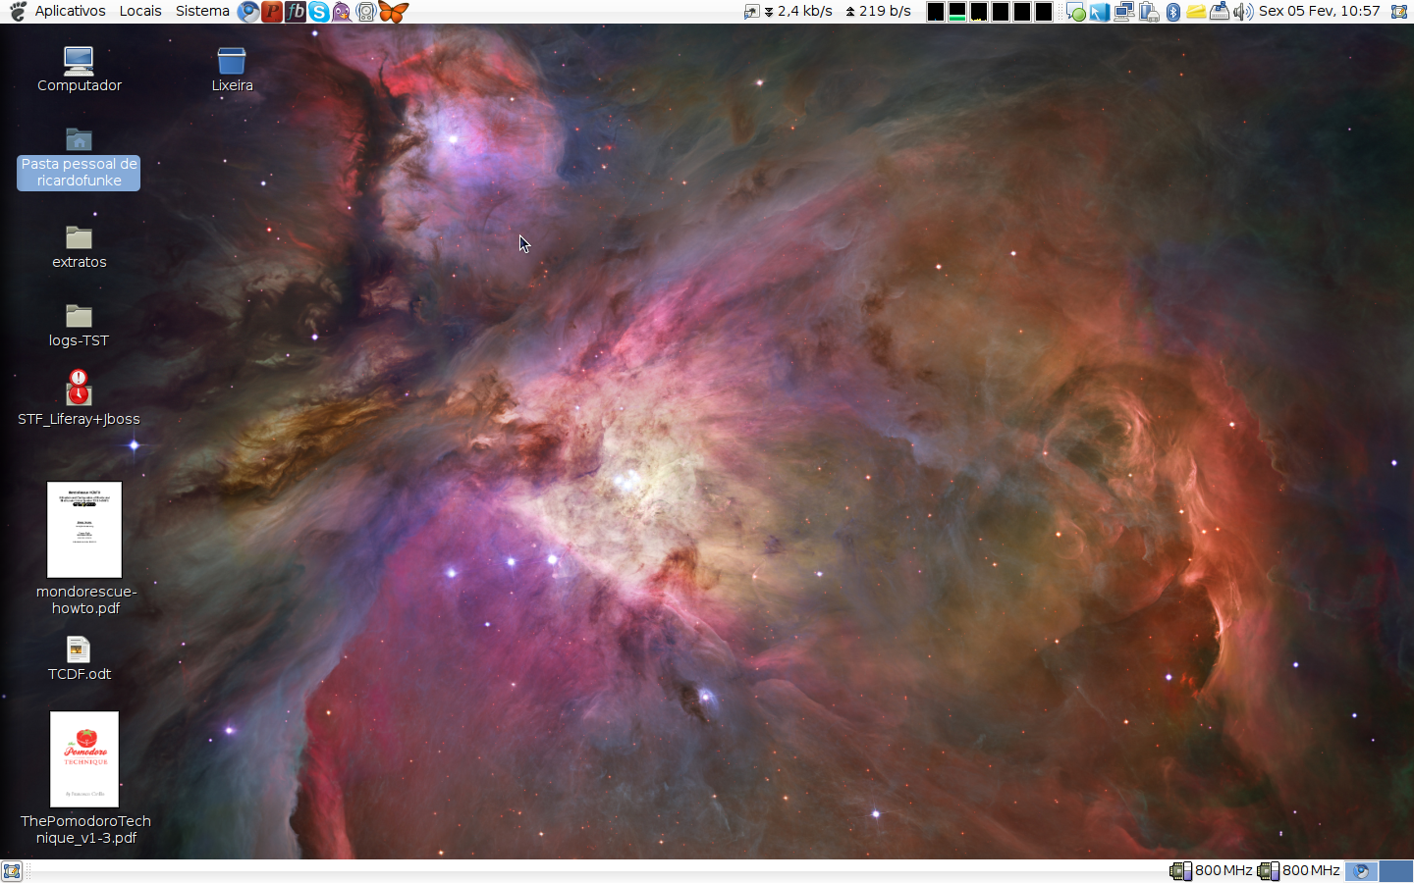
Task: Launch the orange butterfly application
Action: [393, 12]
